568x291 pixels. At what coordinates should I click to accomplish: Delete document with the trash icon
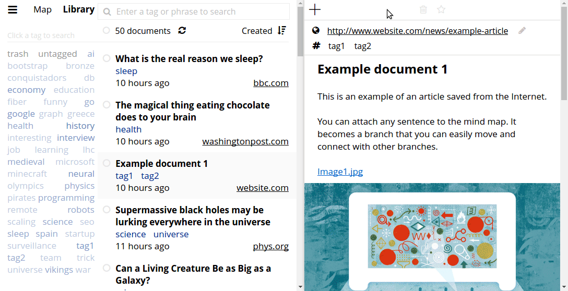[x=423, y=9]
